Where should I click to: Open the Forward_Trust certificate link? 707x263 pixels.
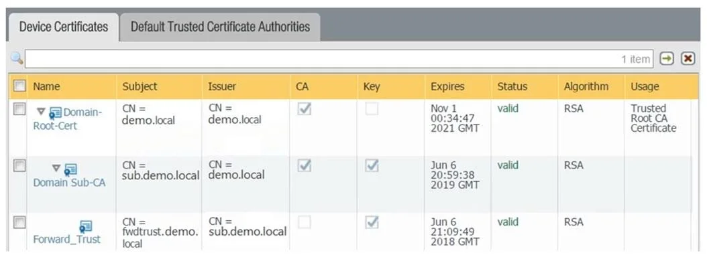[x=66, y=239]
